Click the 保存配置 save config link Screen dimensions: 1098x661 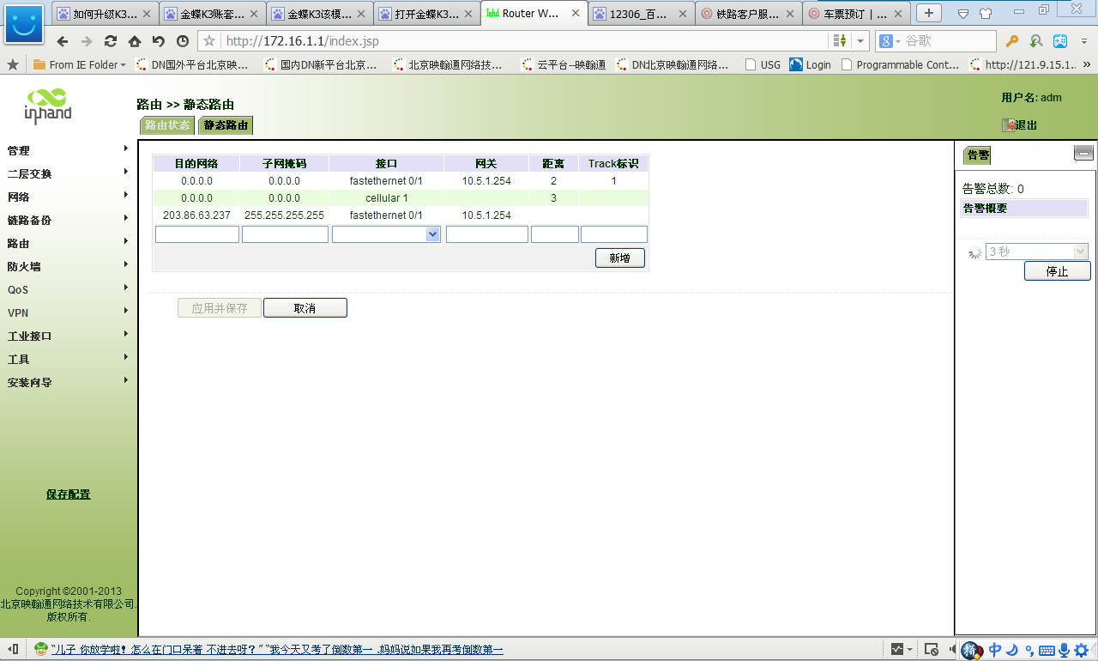pyautogui.click(x=68, y=494)
